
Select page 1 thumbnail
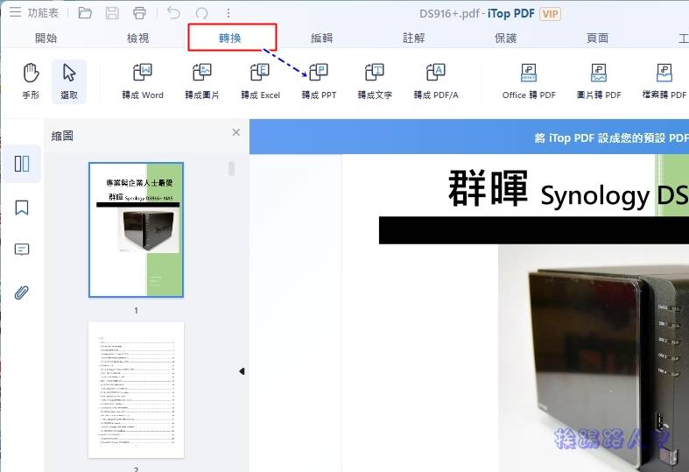point(137,229)
